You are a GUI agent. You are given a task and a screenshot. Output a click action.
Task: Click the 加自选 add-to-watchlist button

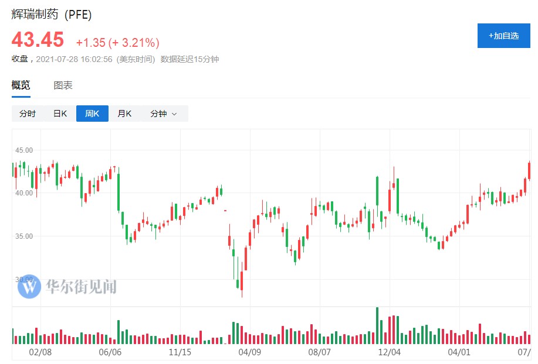coord(503,36)
